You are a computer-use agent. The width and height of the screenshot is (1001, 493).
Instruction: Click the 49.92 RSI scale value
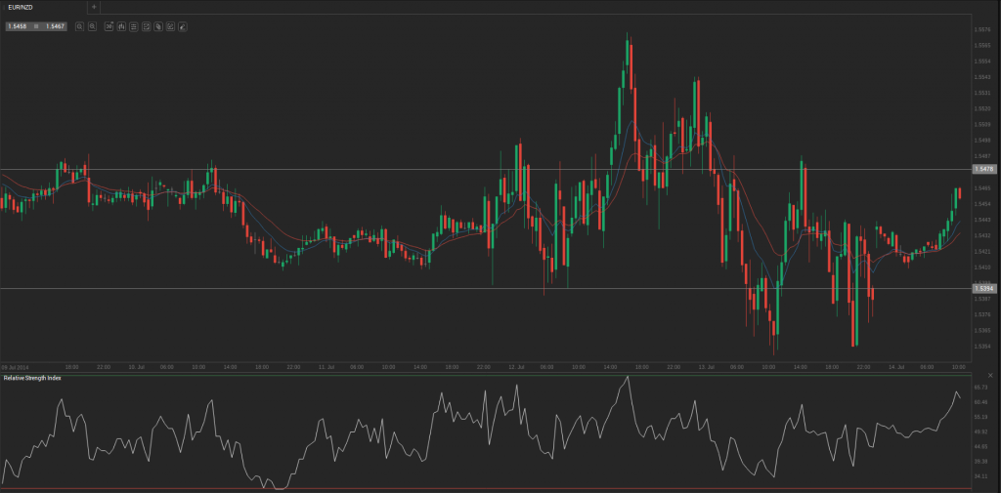tap(981, 431)
